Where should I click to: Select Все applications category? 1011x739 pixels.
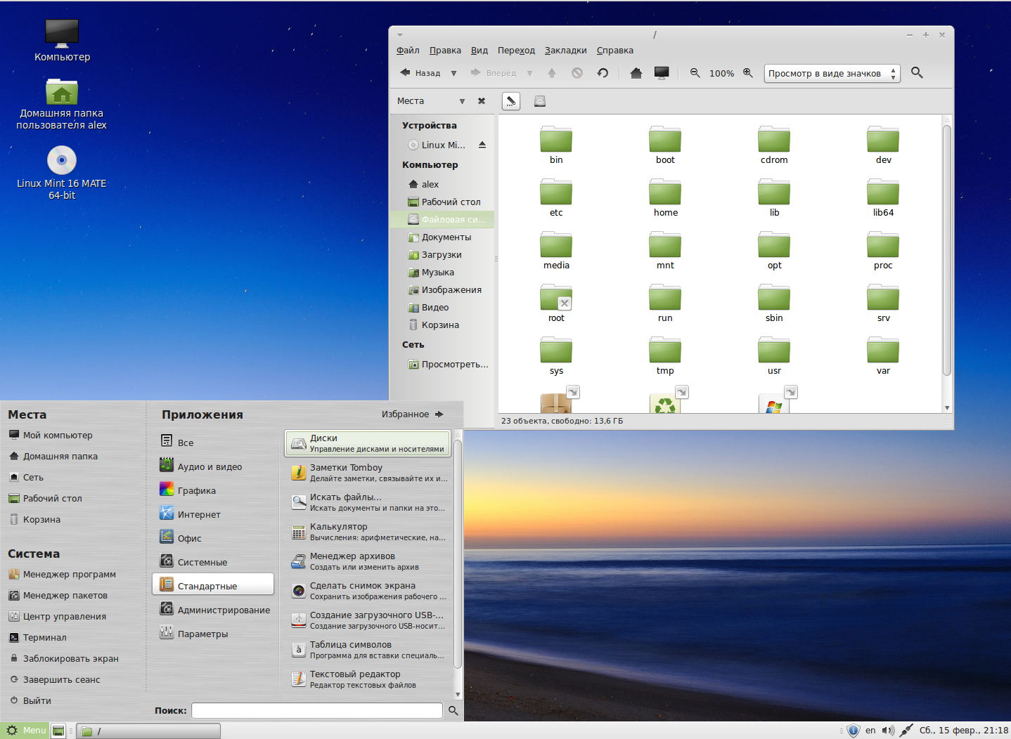coord(213,443)
